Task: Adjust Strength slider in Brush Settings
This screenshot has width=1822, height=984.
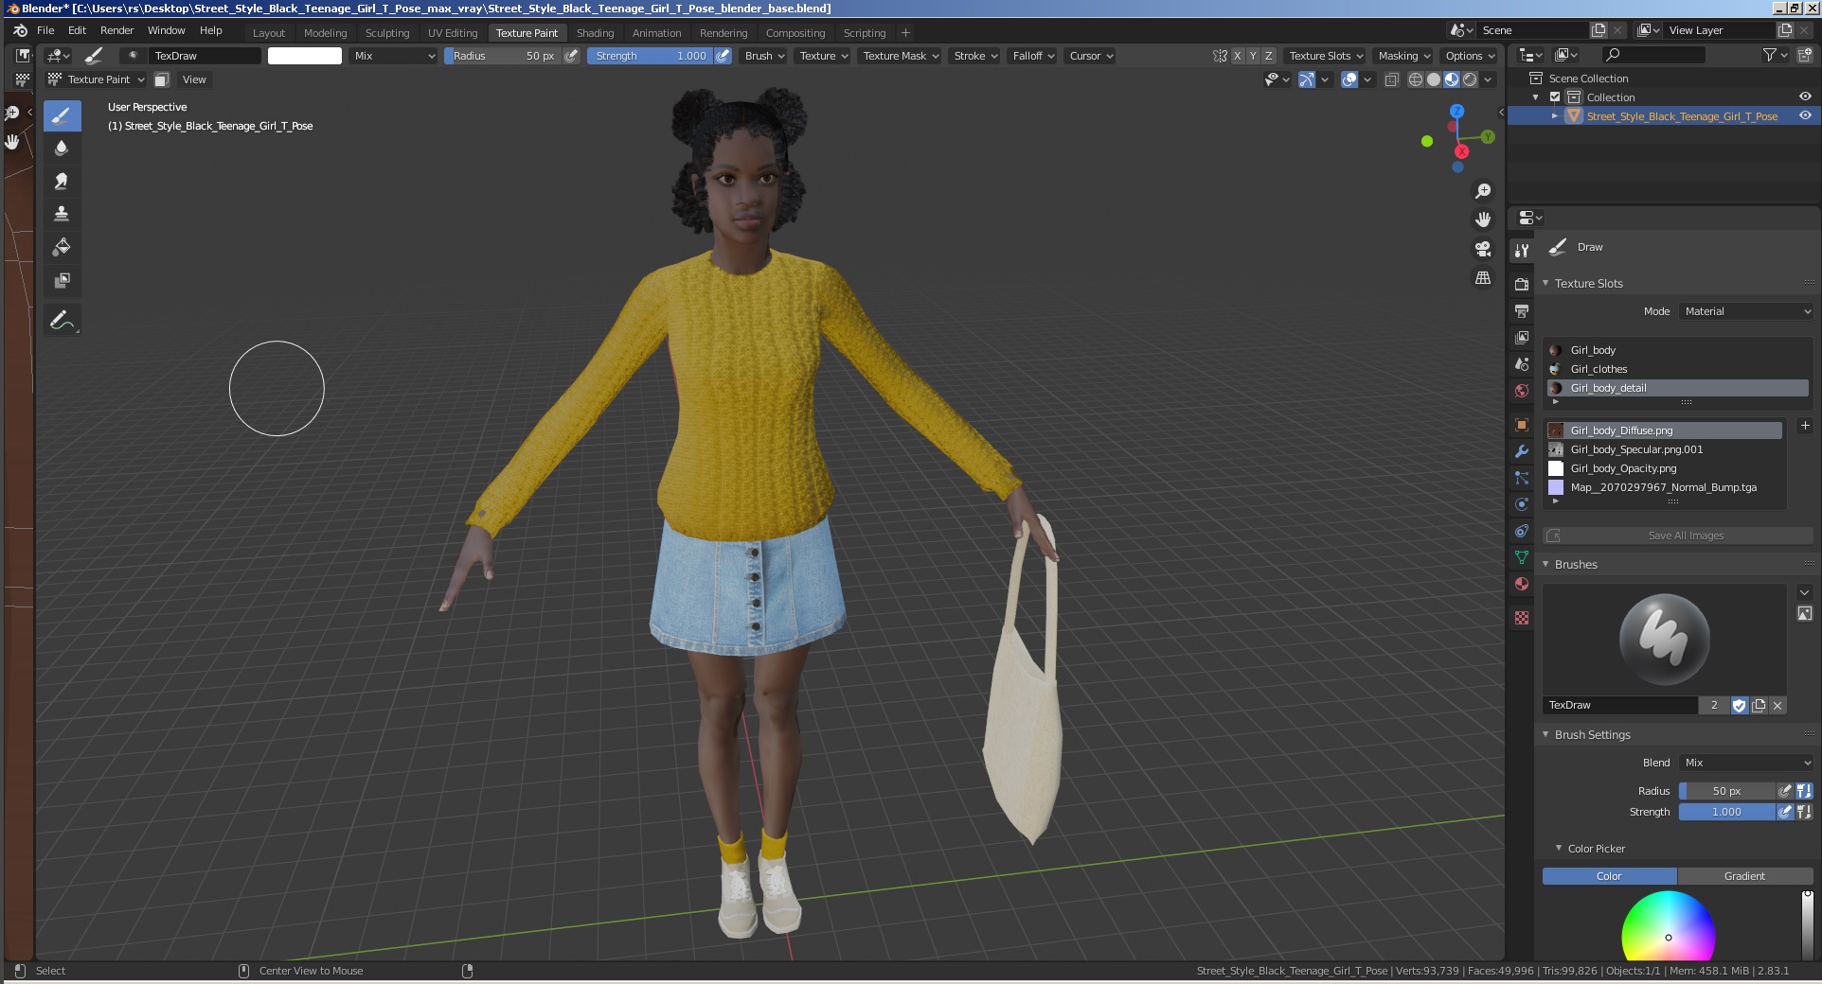Action: click(x=1726, y=812)
